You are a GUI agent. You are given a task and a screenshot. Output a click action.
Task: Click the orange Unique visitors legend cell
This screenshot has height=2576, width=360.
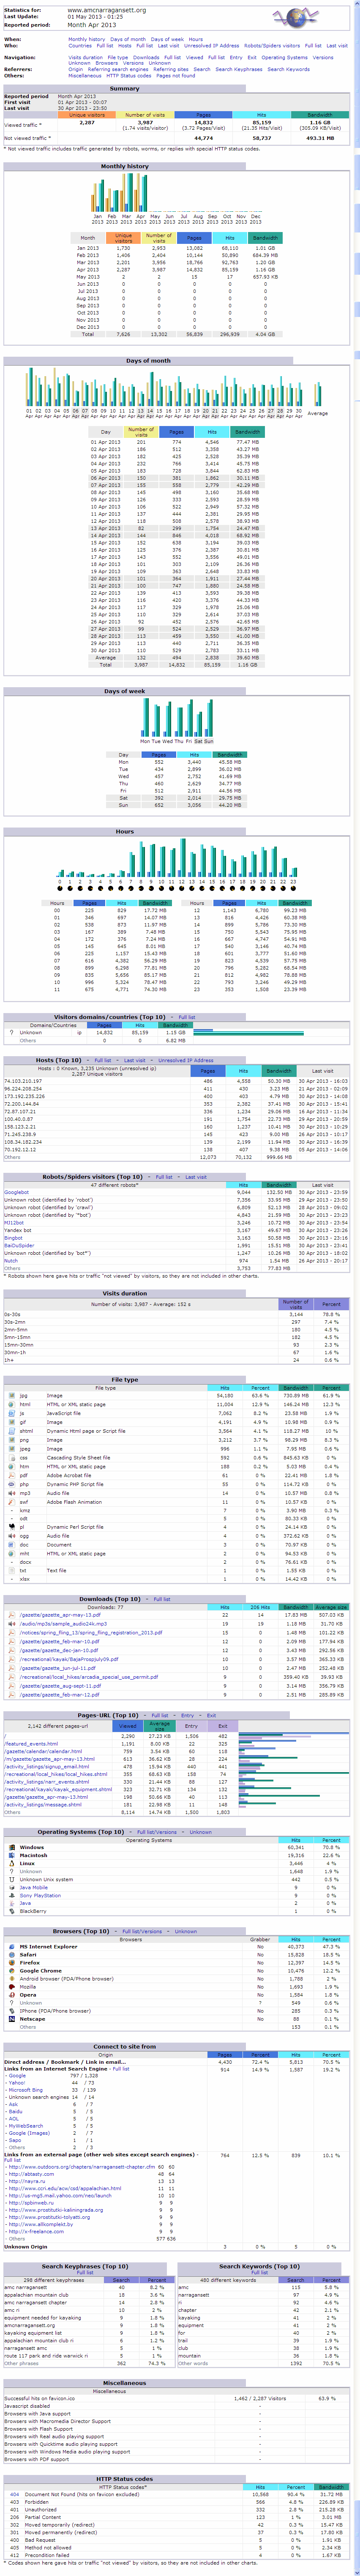pos(87,115)
